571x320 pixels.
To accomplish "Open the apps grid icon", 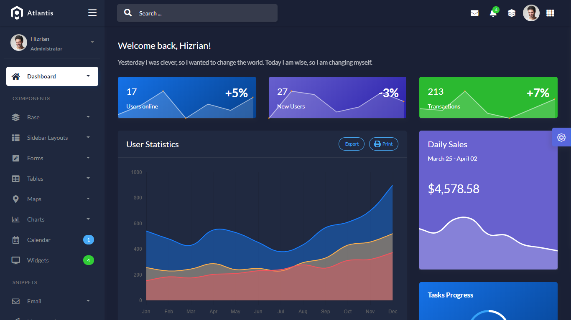I will (551, 13).
